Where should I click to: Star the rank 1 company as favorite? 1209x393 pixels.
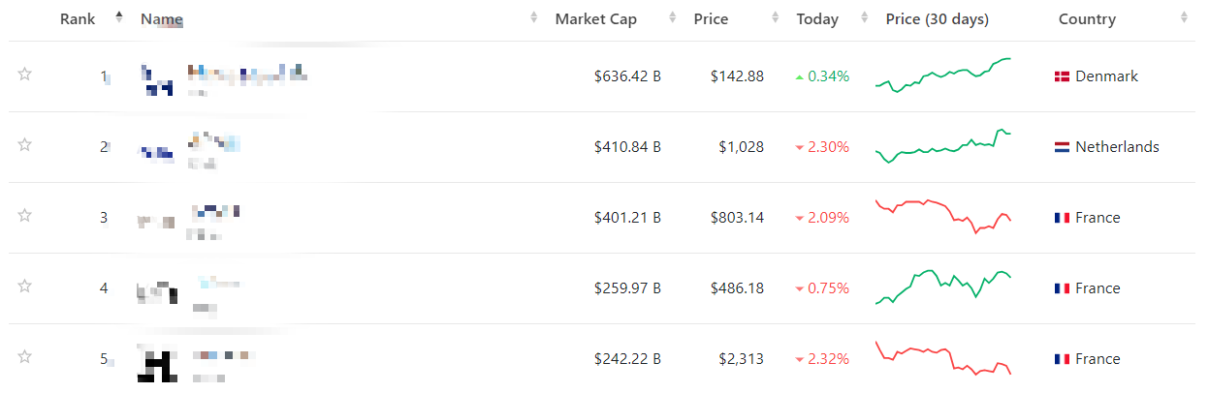tap(25, 75)
